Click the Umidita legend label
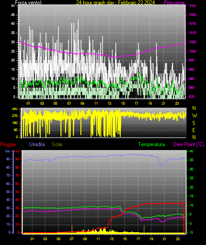The height and width of the screenshot is (245, 206). 37,144
